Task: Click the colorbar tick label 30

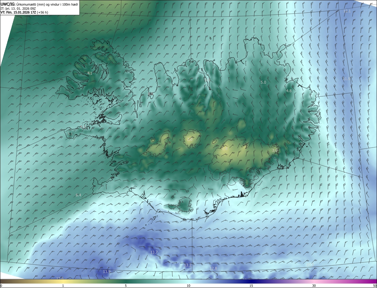Action: tap(314, 286)
